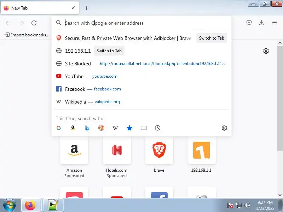Click the reload page icon
The image size is (283, 212).
point(34,23)
